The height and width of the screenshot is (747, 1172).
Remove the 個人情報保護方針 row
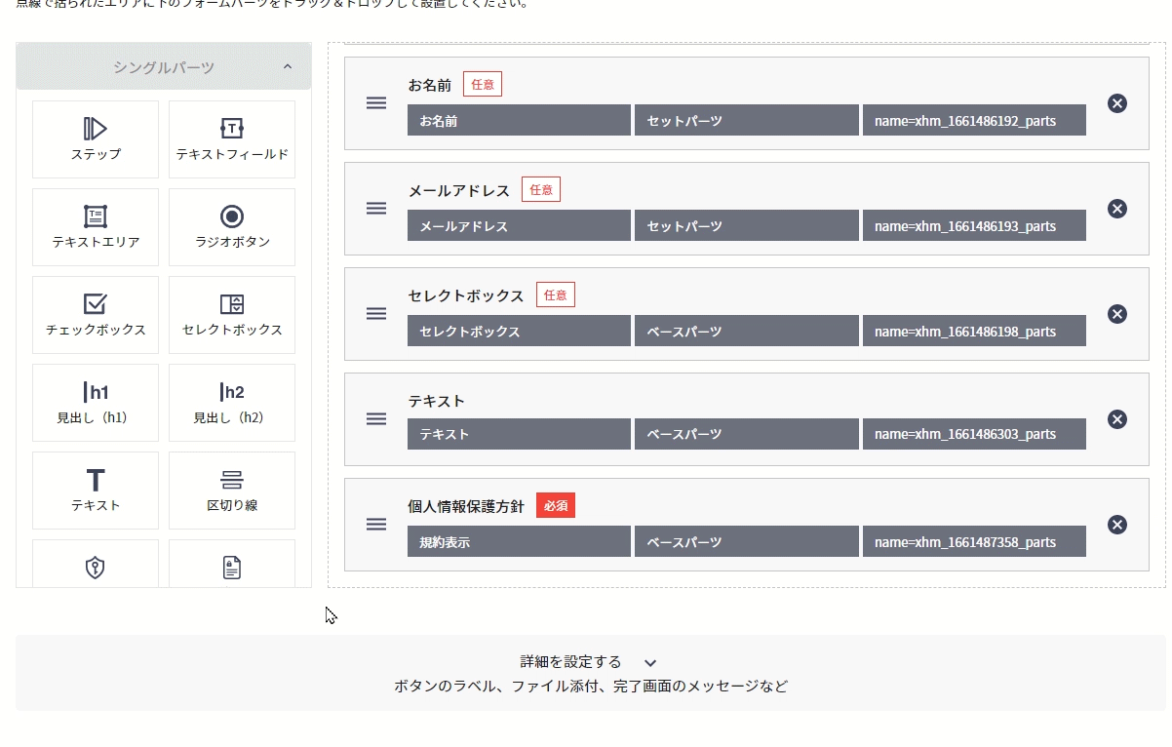pos(1117,525)
